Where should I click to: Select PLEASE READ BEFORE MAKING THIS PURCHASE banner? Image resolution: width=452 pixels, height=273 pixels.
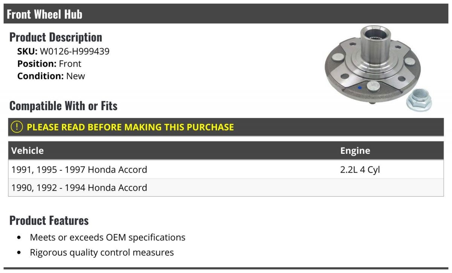[x=226, y=127]
